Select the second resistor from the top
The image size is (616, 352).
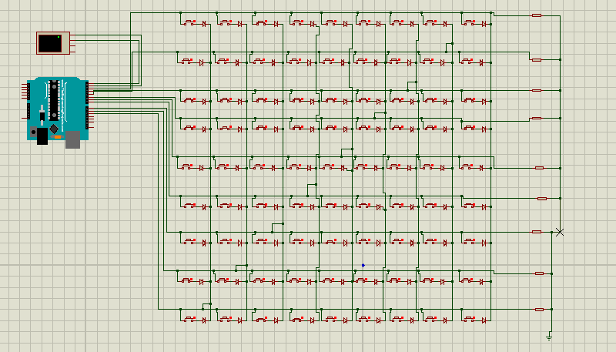coord(536,60)
